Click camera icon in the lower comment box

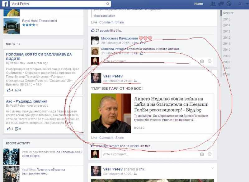tap(202, 154)
